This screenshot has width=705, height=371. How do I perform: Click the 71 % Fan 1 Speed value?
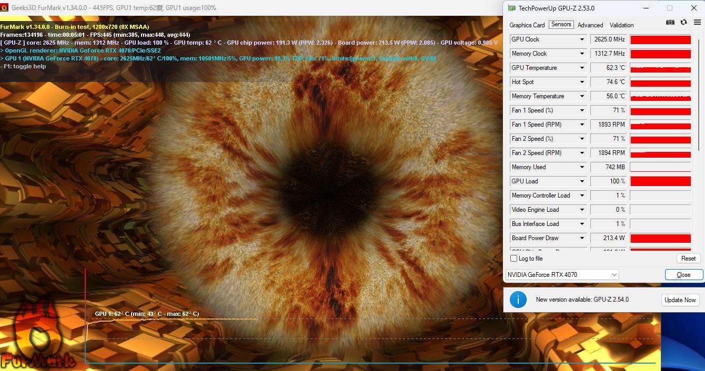tap(609, 110)
